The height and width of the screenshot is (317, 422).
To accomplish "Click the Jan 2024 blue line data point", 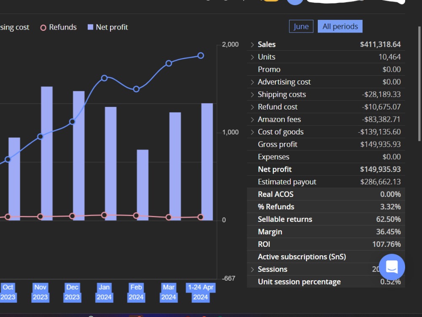I will [104, 78].
